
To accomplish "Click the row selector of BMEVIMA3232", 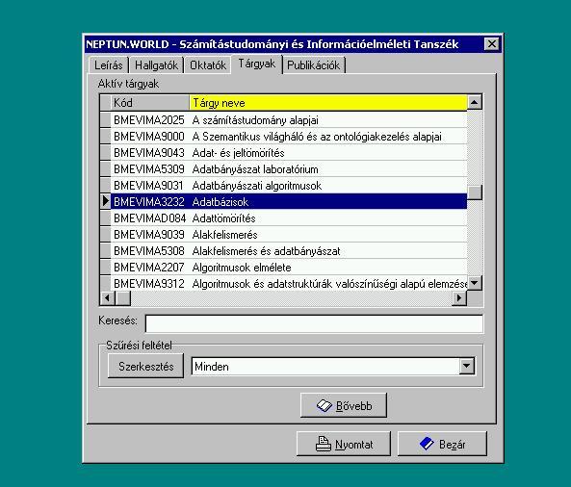I will tap(106, 201).
